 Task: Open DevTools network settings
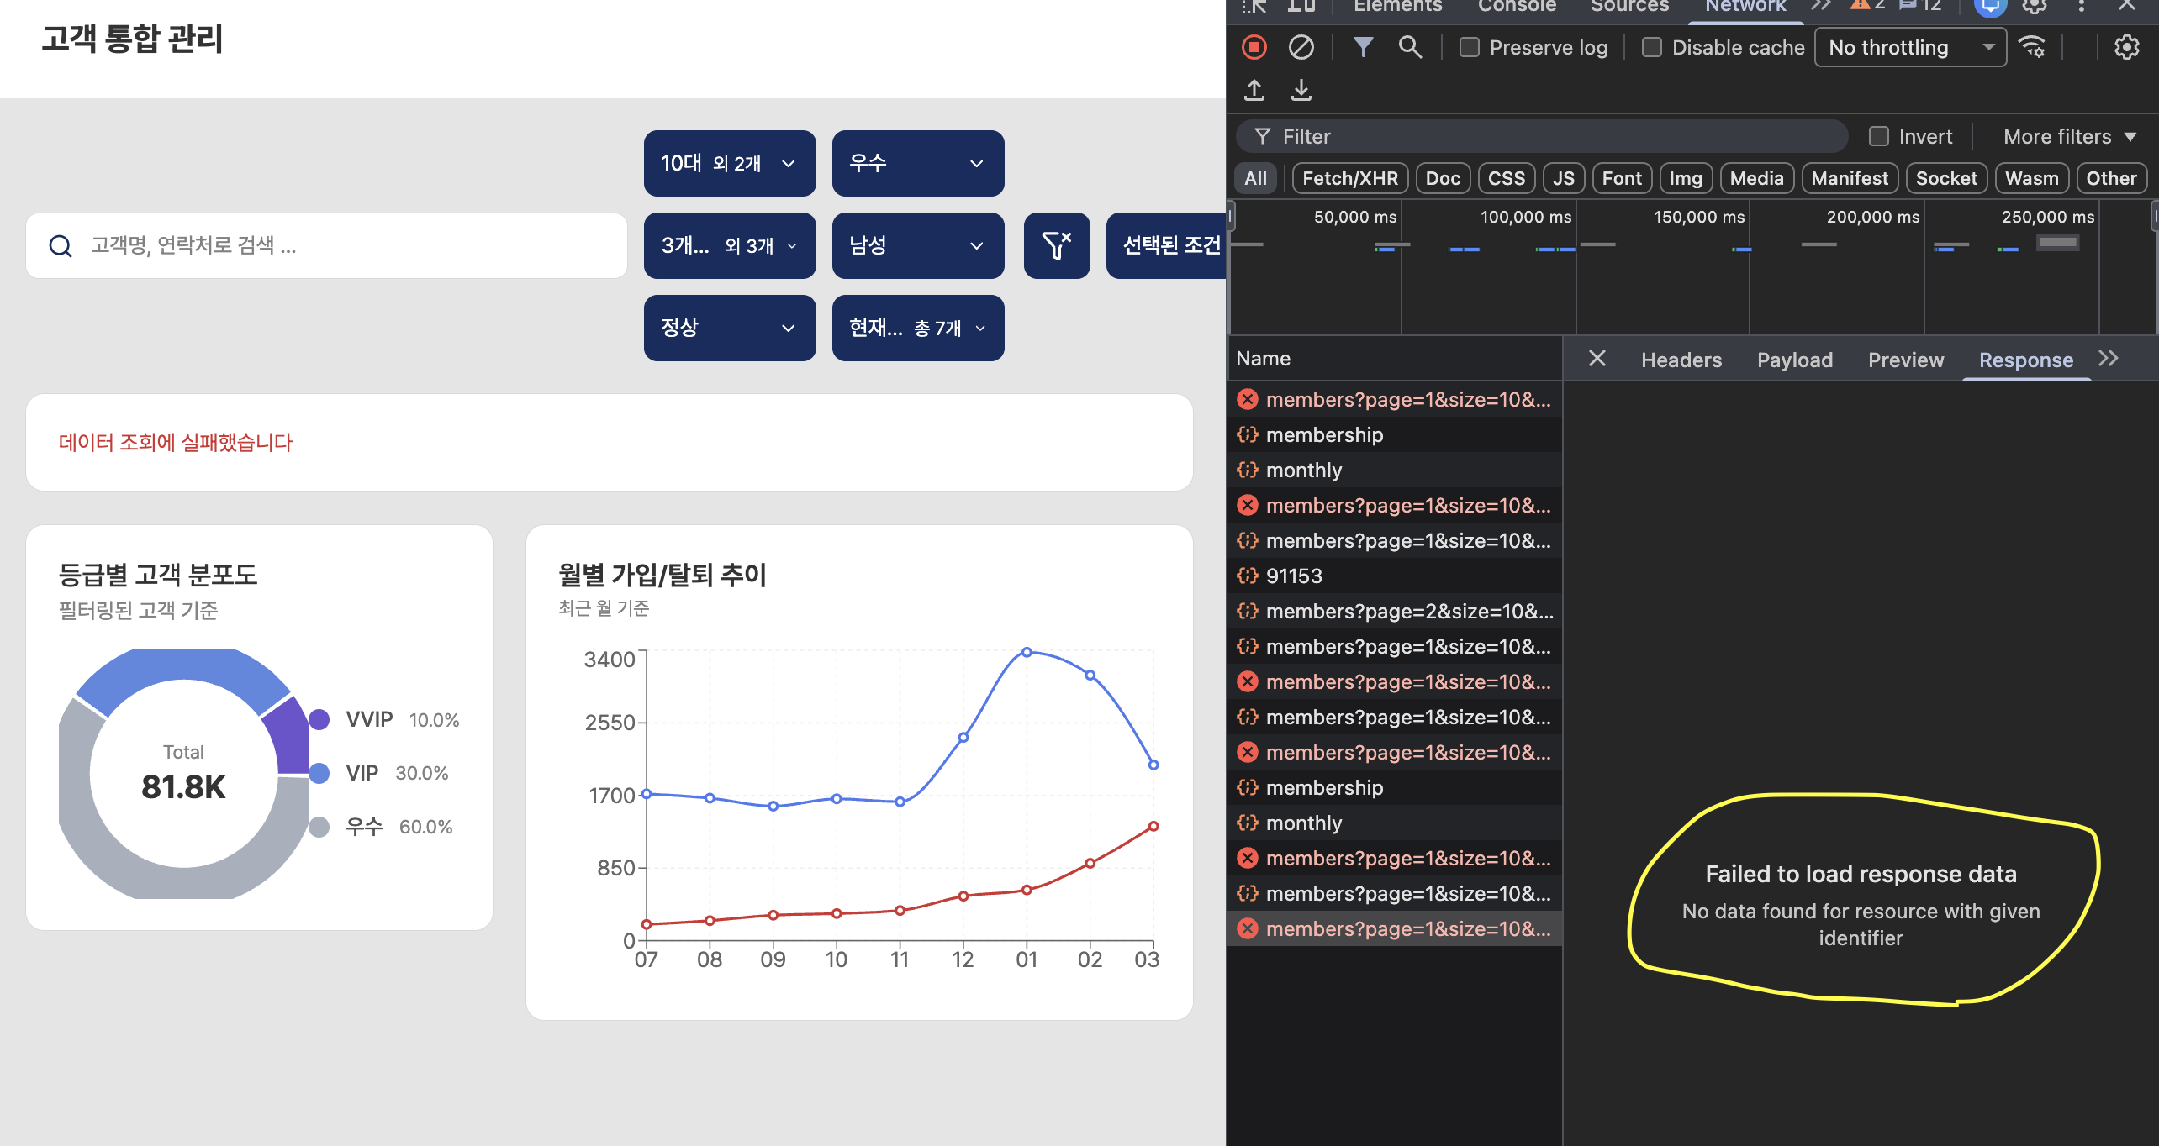click(2127, 47)
